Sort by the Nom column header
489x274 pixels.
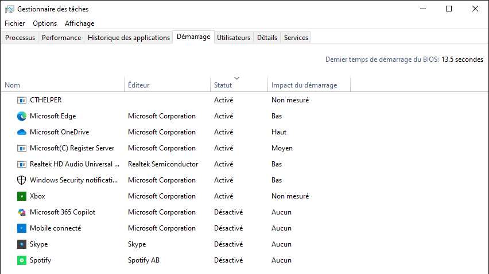pyautogui.click(x=63, y=85)
